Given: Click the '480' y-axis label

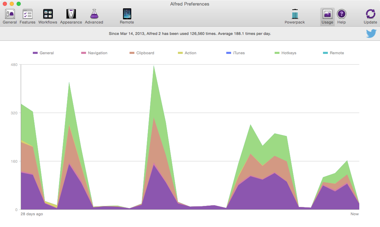Looking at the screenshot, I should (x=14, y=65).
